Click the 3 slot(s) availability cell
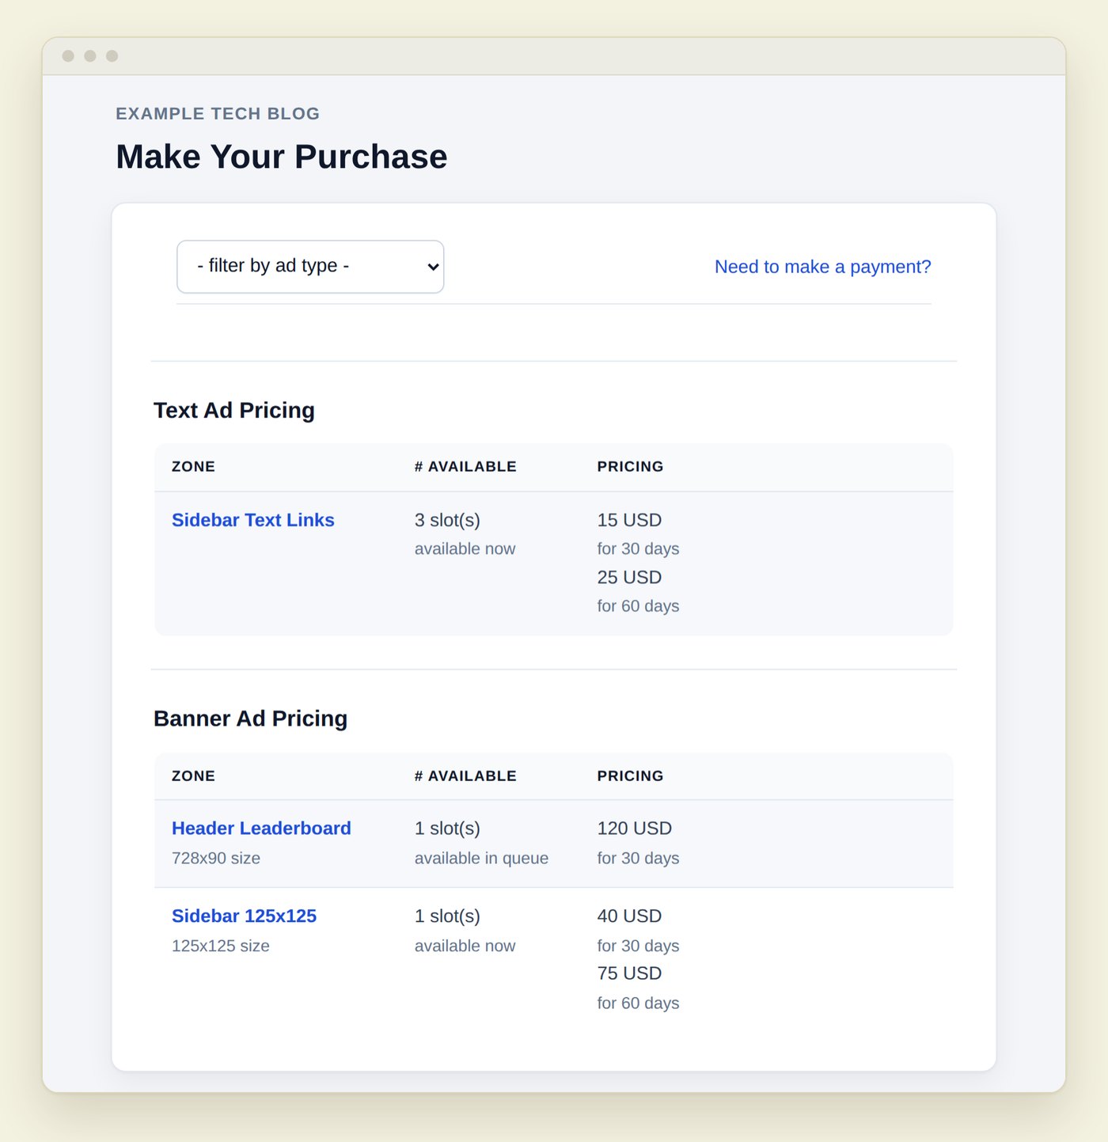1108x1142 pixels. pyautogui.click(x=447, y=520)
